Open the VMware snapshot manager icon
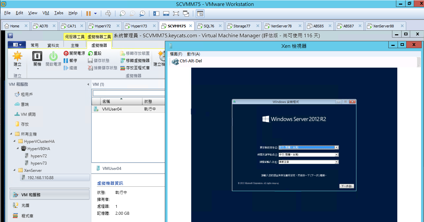Image resolution: width=424 pixels, height=222 pixels. (x=142, y=13)
